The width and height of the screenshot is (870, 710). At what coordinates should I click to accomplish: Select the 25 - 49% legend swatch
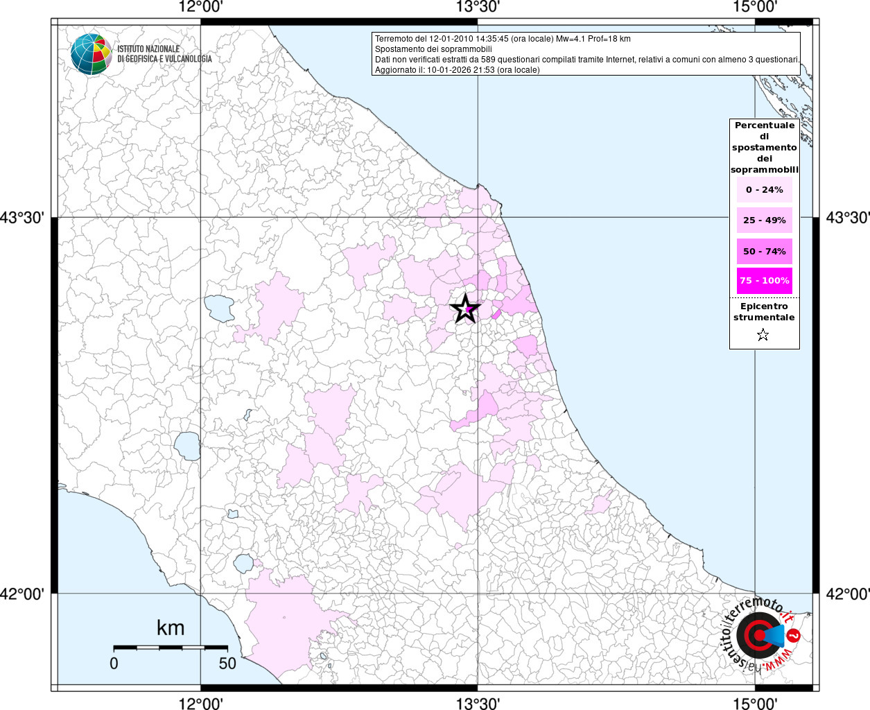(765, 220)
